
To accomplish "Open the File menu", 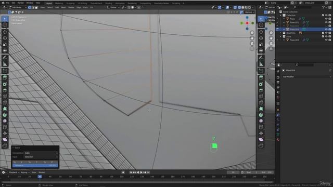I will (x=8, y=3).
